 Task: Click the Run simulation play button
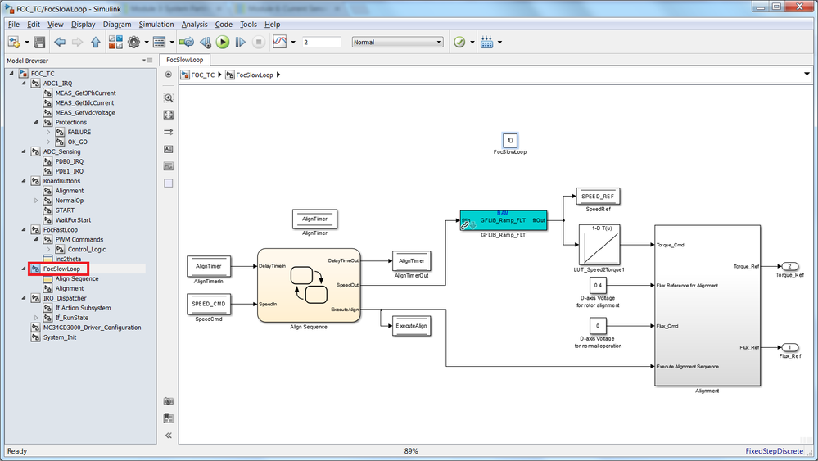pos(223,43)
